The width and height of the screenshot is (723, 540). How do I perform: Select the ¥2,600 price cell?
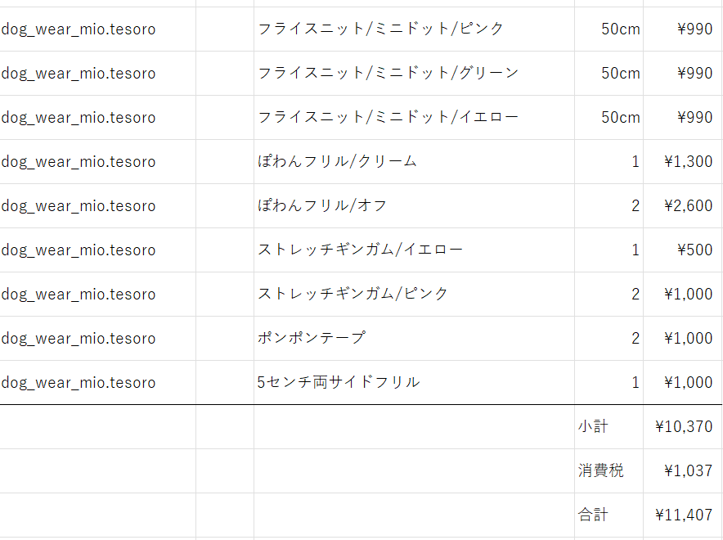tap(684, 206)
